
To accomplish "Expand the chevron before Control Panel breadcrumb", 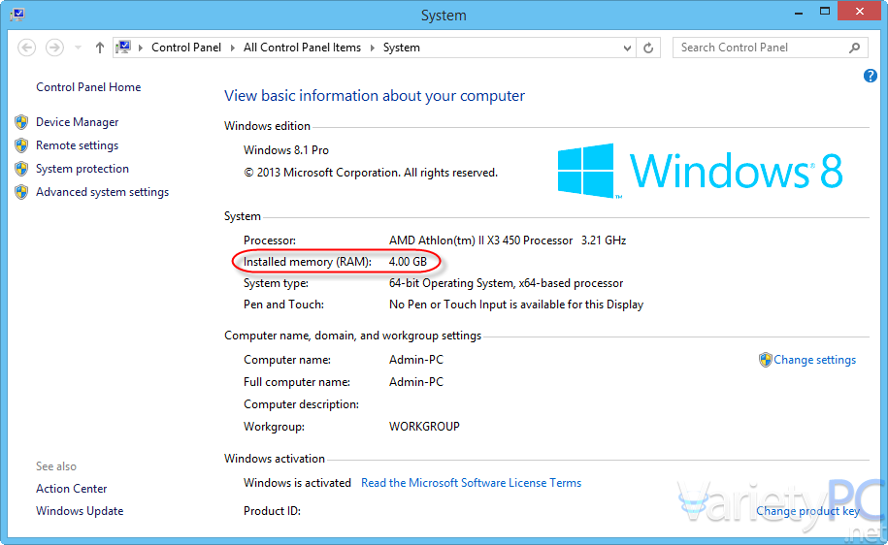I will 141,48.
